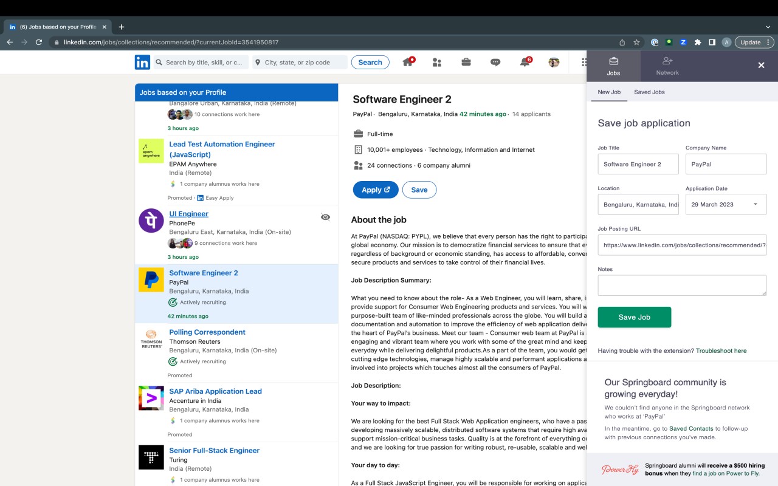
Task: Click the browser address bar URL
Action: tap(171, 43)
